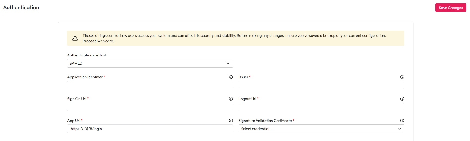Image resolution: width=470 pixels, height=141 pixels.
Task: Click into the Issuer input field
Action: [x=321, y=85]
